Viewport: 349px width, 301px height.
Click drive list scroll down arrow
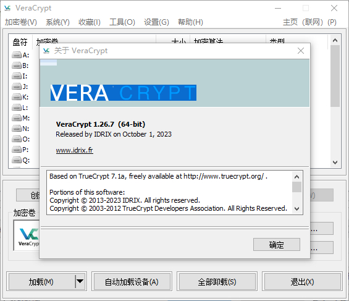pos(335,163)
